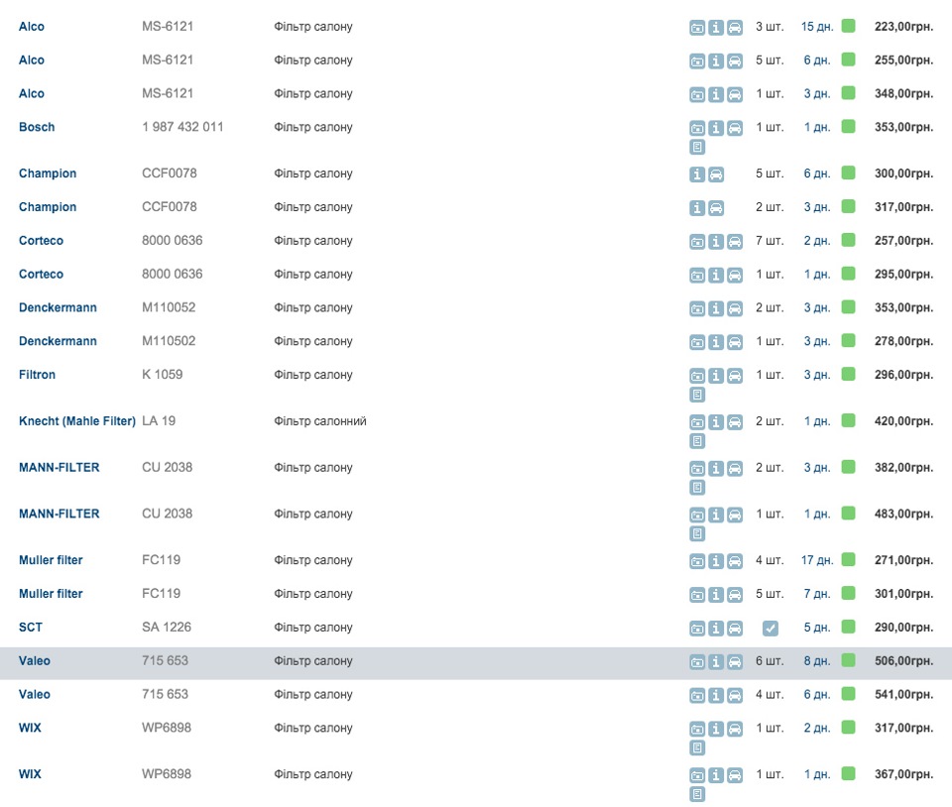952x807 pixels.
Task: Open photo icon in SCT SA 1226 row
Action: tap(697, 629)
